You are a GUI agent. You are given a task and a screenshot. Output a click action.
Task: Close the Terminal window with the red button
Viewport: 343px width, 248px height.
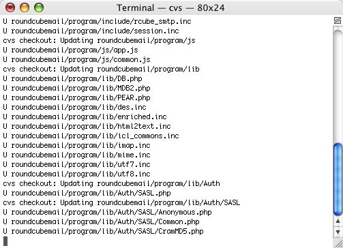[10, 7]
